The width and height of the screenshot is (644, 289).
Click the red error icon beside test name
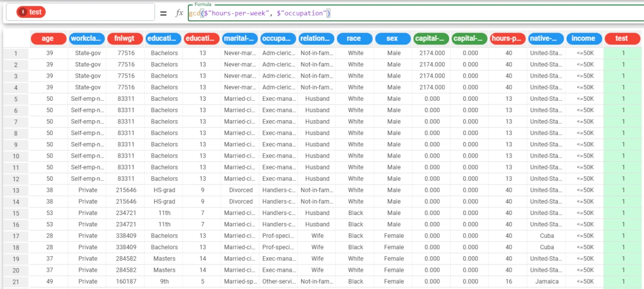point(23,12)
